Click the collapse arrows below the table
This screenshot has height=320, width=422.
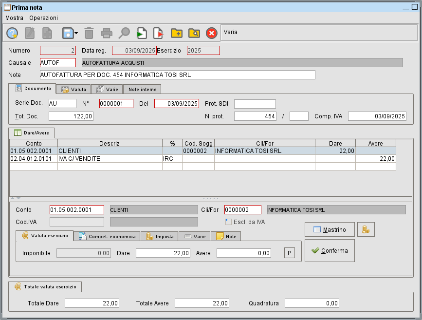pyautogui.click(x=16, y=198)
